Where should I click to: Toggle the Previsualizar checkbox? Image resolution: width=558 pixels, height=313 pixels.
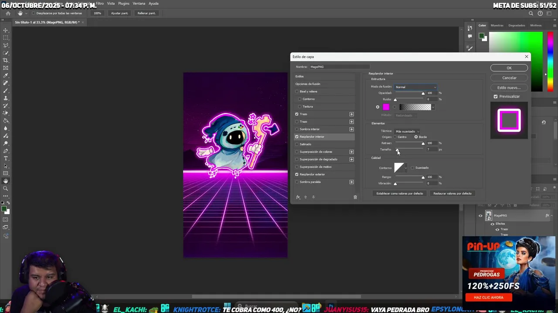pyautogui.click(x=496, y=97)
